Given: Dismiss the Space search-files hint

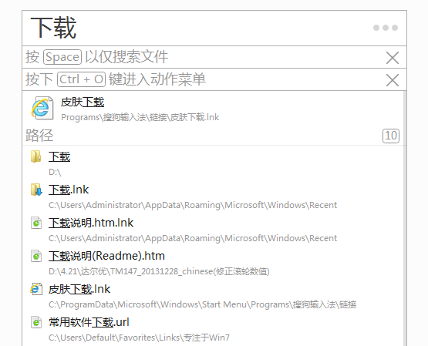Looking at the screenshot, I should tap(393, 58).
